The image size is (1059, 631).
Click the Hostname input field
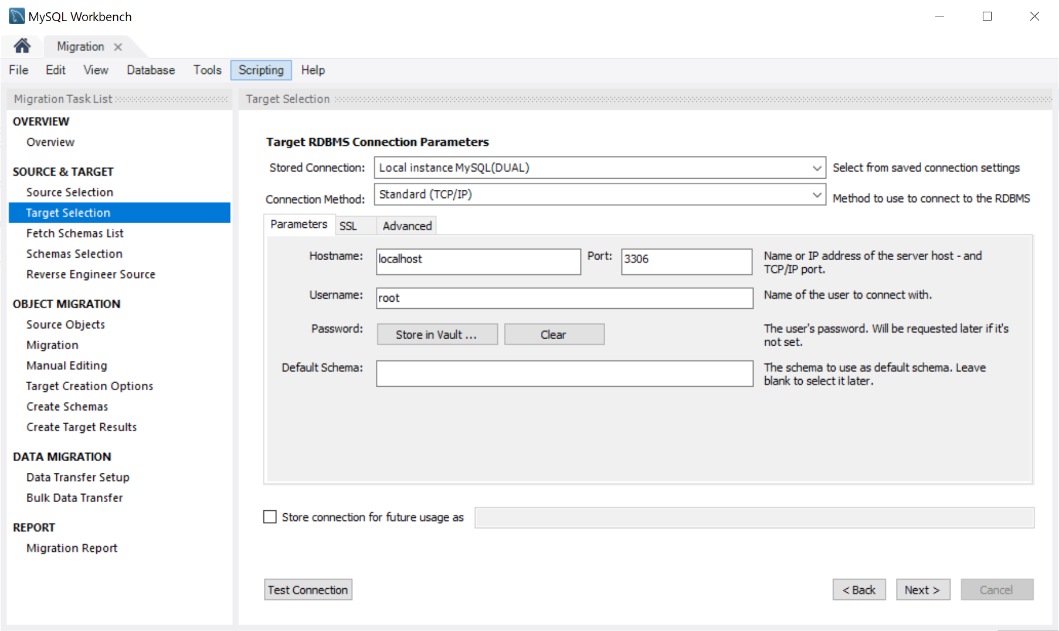pos(478,261)
